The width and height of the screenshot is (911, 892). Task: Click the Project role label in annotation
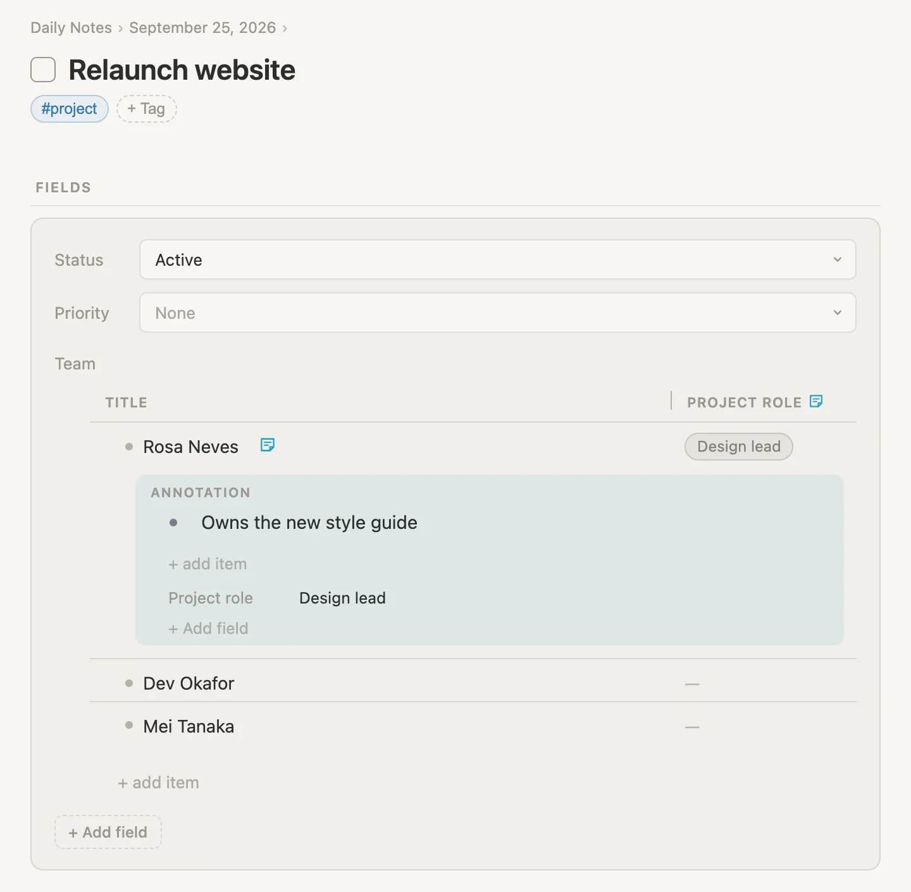coord(211,598)
